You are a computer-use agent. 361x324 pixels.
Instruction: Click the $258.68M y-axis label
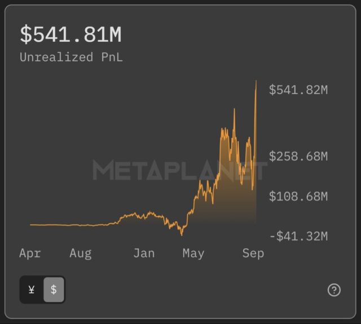(x=298, y=156)
